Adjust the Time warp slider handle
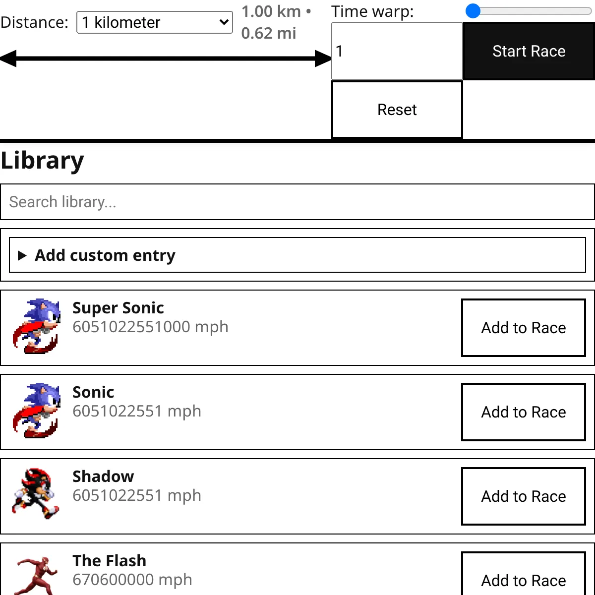595x595 pixels. (474, 11)
